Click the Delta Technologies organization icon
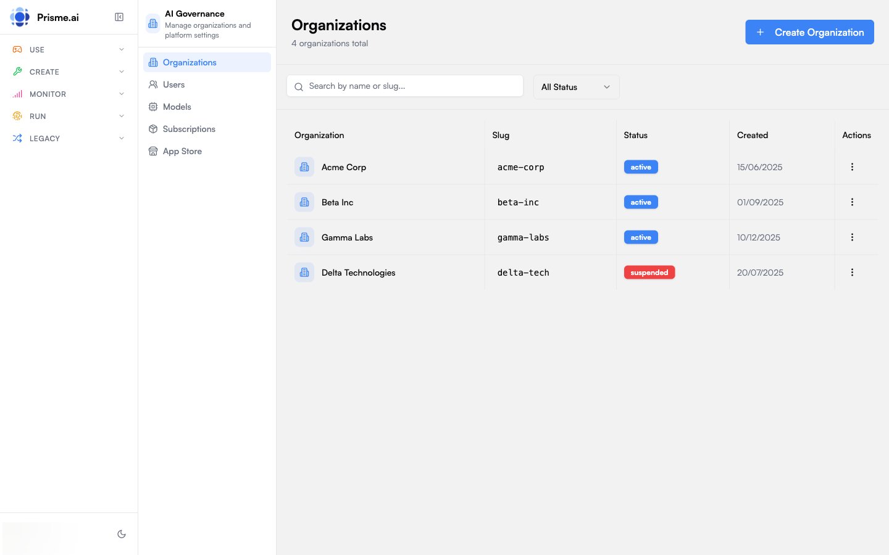 304,273
